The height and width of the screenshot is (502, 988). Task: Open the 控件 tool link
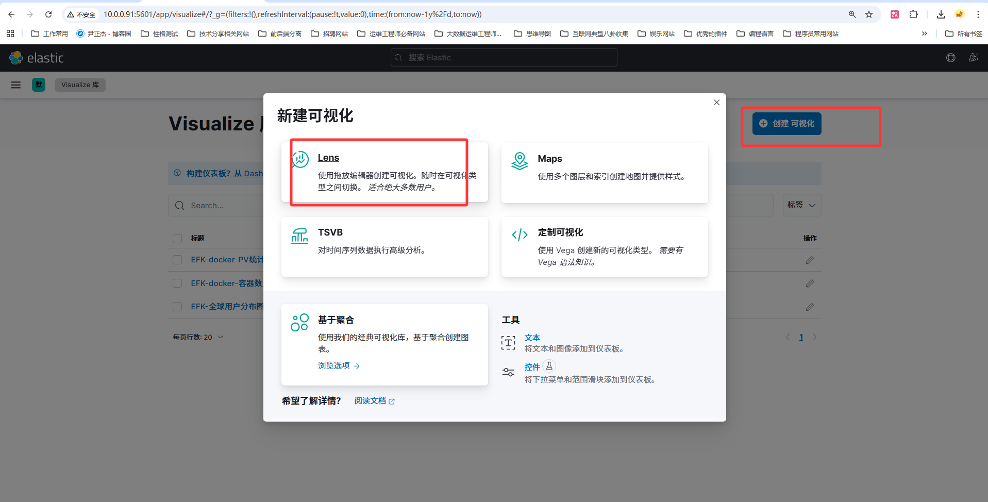tap(532, 367)
